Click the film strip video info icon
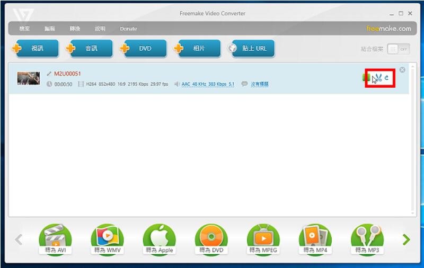Image resolution: width=424 pixels, height=268 pixels. click(x=81, y=84)
